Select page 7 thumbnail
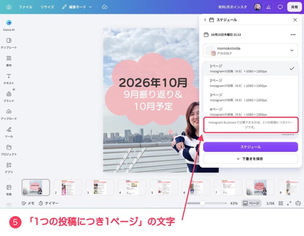304x236 pixels. click(x=228, y=187)
